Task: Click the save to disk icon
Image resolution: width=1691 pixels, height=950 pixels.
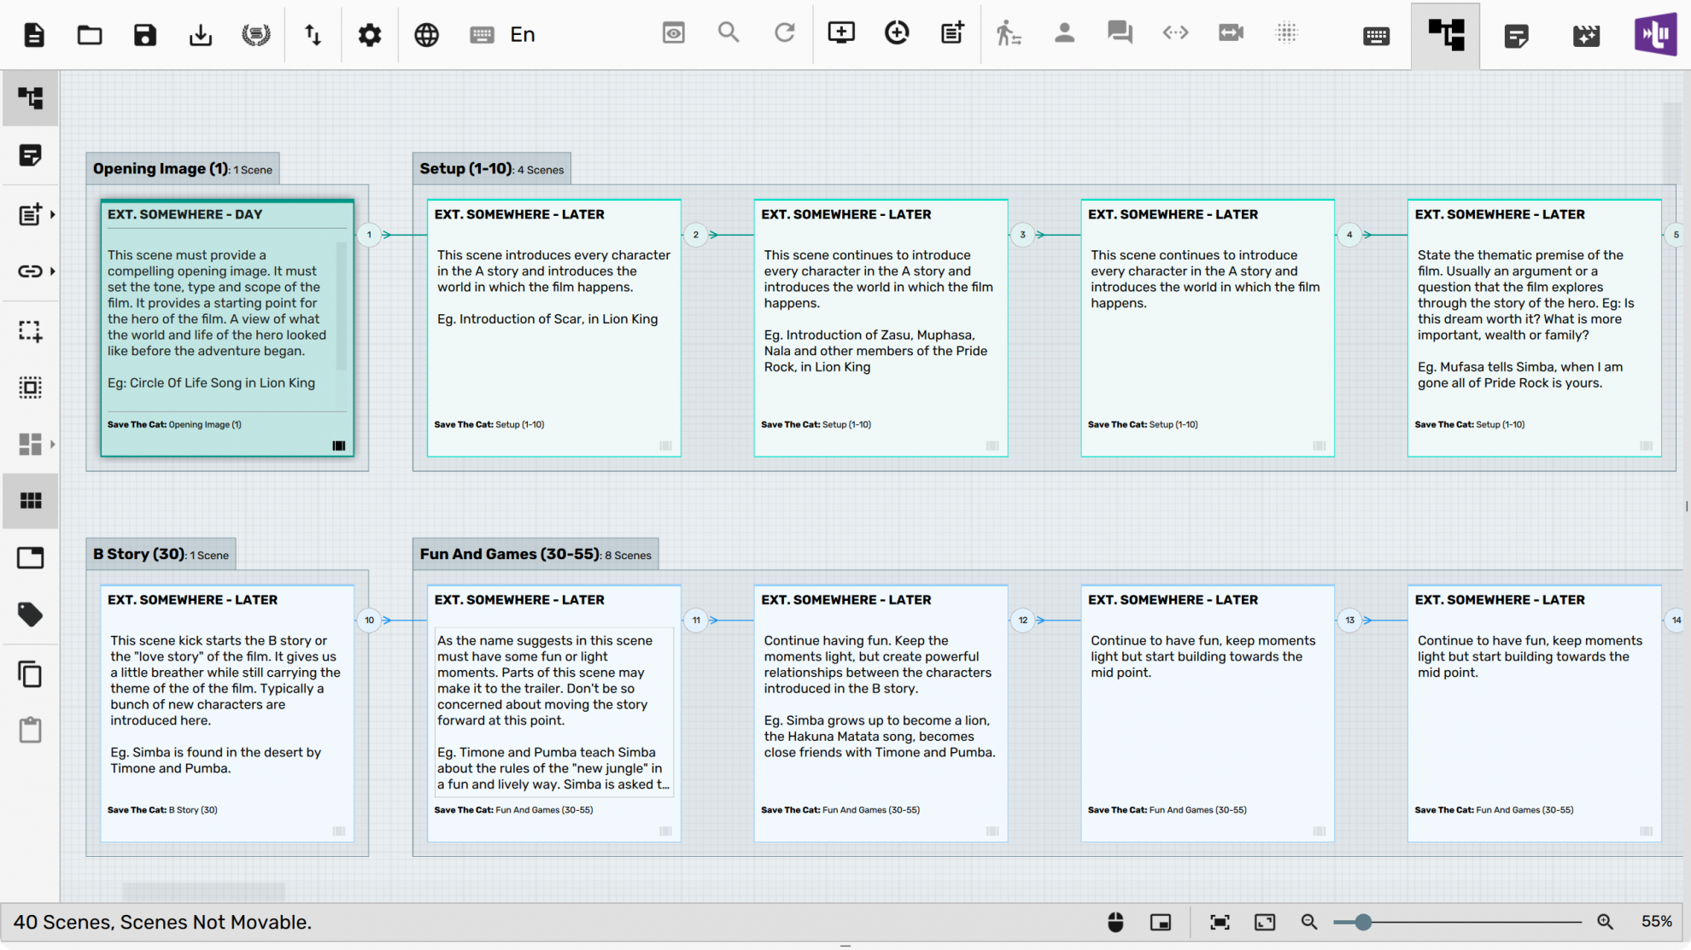Action: click(145, 35)
